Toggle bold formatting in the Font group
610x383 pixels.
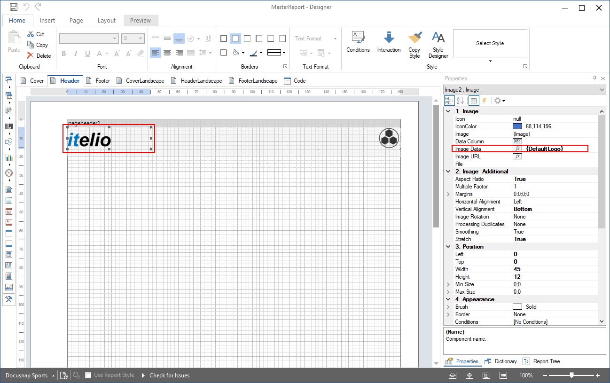(x=63, y=54)
